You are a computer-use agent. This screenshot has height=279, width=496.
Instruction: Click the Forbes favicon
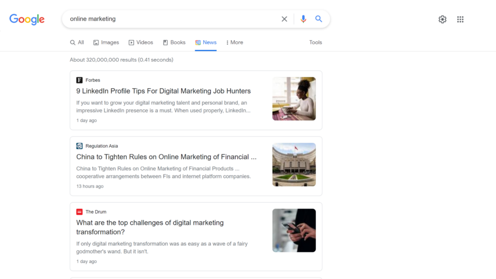click(x=79, y=80)
